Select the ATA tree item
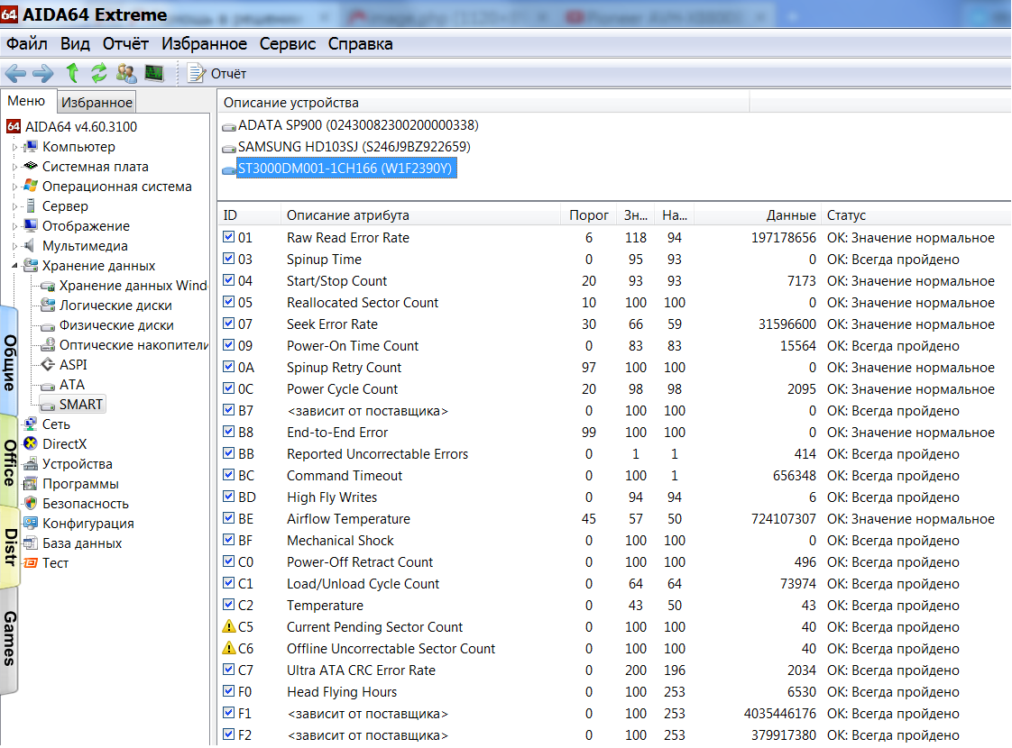The height and width of the screenshot is (748, 1012). 71,385
